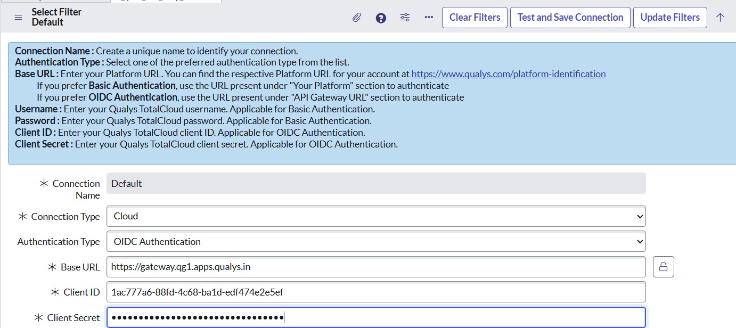Click the Connection Name field showing Default

coord(376,183)
